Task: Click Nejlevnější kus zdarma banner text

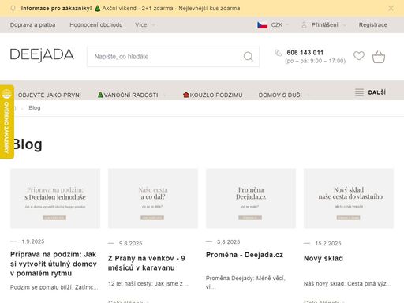Action: point(209,9)
